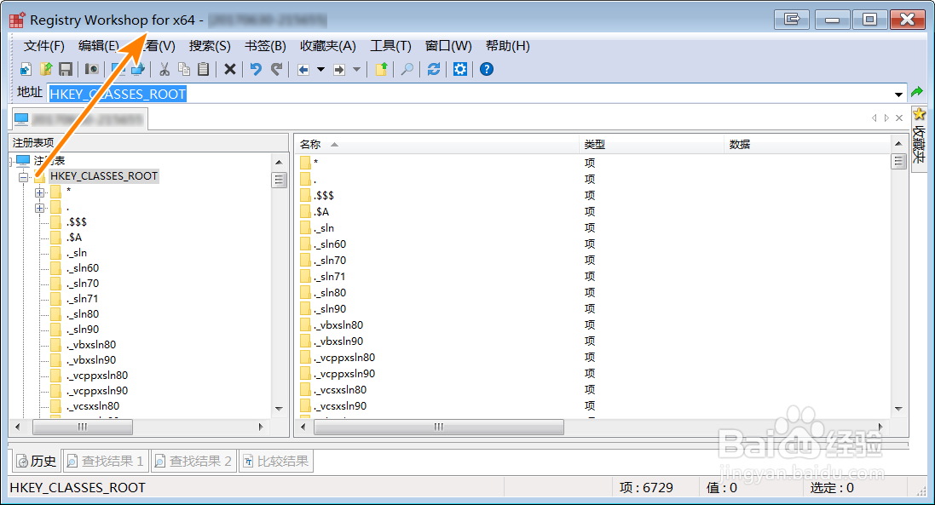Switch to the 查找结果 1 tab
Viewport: 935px width, 505px height.
(106, 461)
